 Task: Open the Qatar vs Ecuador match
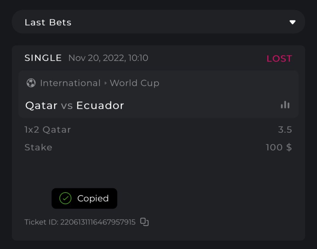(74, 105)
